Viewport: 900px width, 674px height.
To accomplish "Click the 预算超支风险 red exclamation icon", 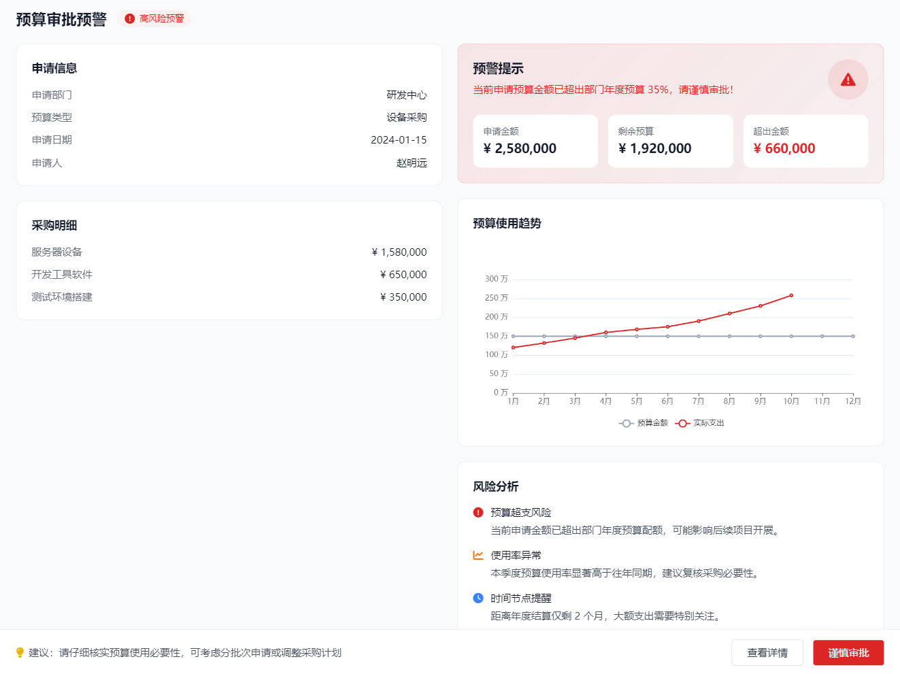I will [478, 513].
